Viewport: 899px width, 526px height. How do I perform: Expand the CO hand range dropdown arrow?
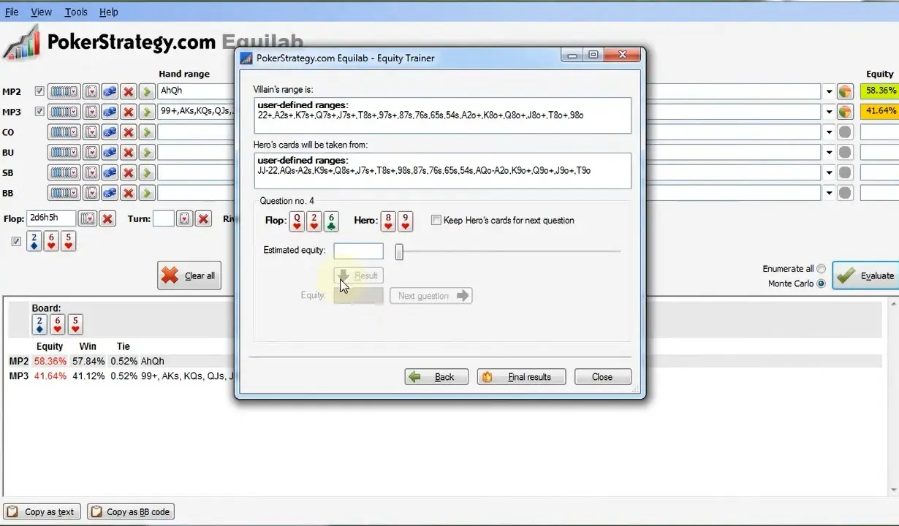click(x=829, y=132)
